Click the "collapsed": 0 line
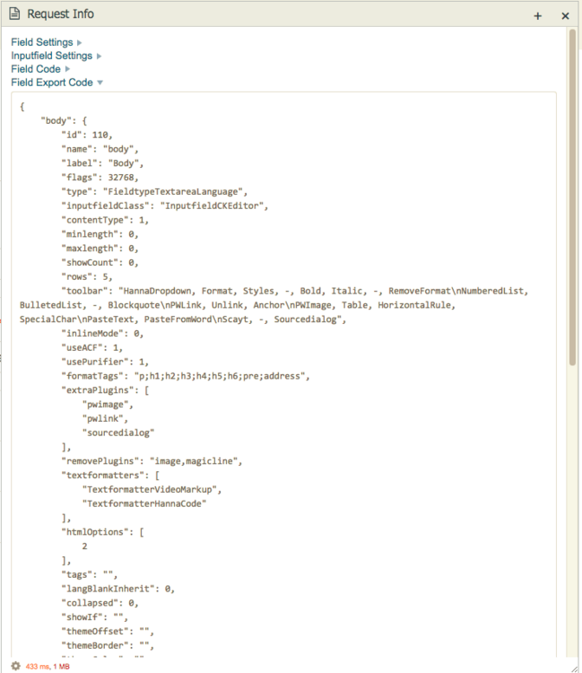 pos(100,603)
